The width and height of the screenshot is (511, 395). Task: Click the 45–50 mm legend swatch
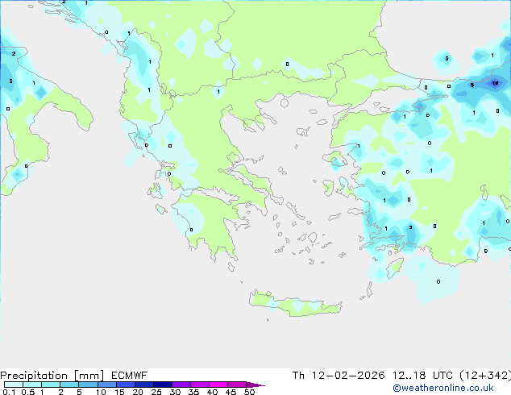click(237, 385)
